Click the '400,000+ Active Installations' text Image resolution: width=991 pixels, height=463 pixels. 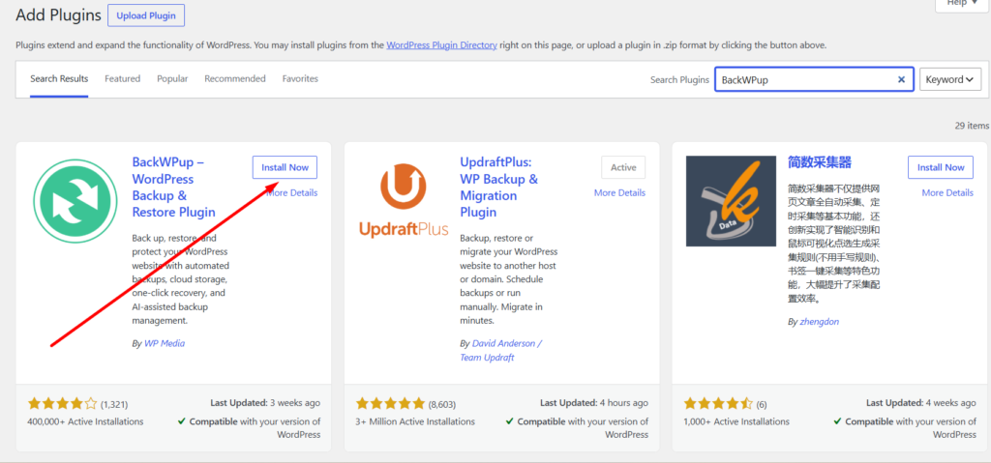click(85, 421)
